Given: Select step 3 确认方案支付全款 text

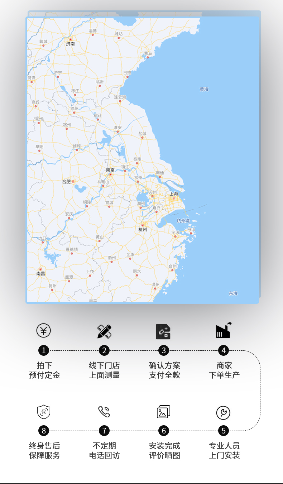Looking at the screenshot, I should click(164, 370).
